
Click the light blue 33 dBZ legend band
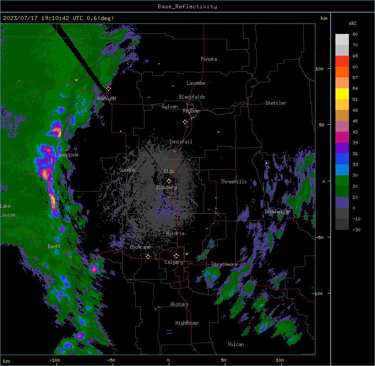tap(342, 170)
